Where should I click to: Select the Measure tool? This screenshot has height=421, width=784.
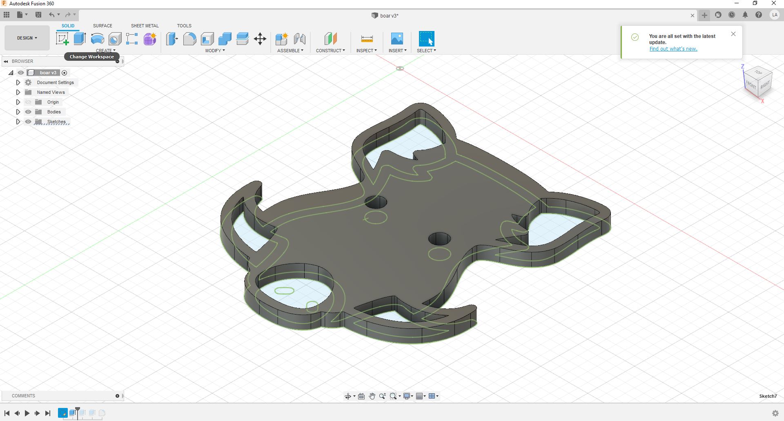click(367, 39)
